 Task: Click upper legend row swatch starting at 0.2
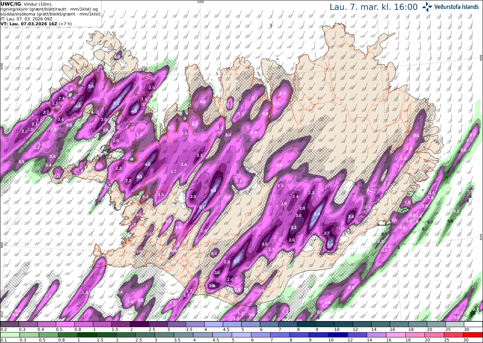(9, 324)
